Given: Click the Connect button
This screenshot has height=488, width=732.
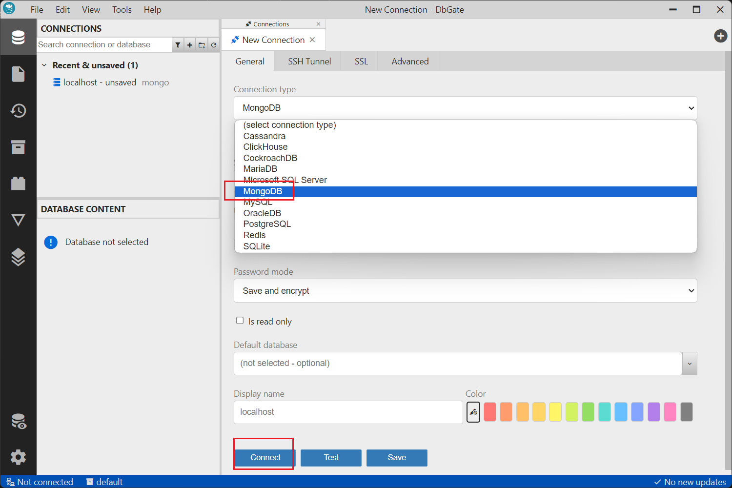Looking at the screenshot, I should click(x=265, y=458).
